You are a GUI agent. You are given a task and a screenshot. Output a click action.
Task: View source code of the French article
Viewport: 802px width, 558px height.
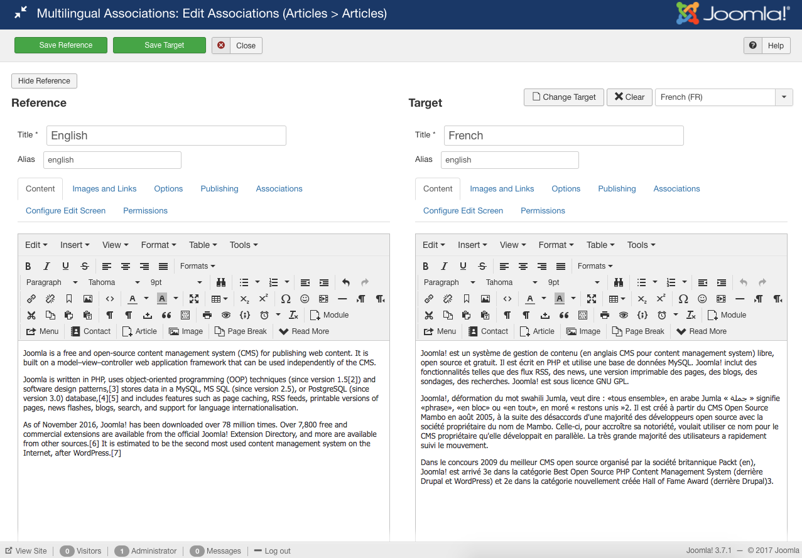(506, 298)
